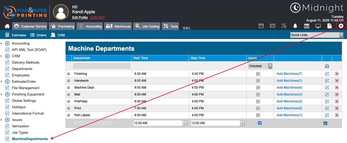Viewport: 347px width, 143px height.
Task: Open the settings gear icon
Action: point(341,26)
